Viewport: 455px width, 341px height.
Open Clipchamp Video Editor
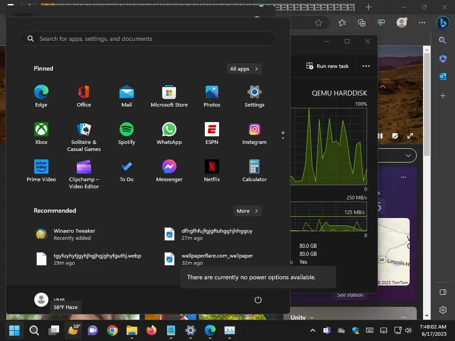[x=84, y=174]
